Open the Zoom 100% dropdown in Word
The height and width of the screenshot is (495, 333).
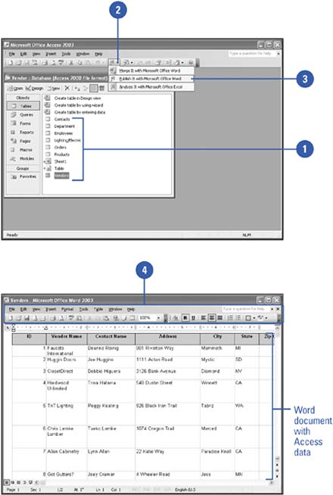click(x=158, y=318)
